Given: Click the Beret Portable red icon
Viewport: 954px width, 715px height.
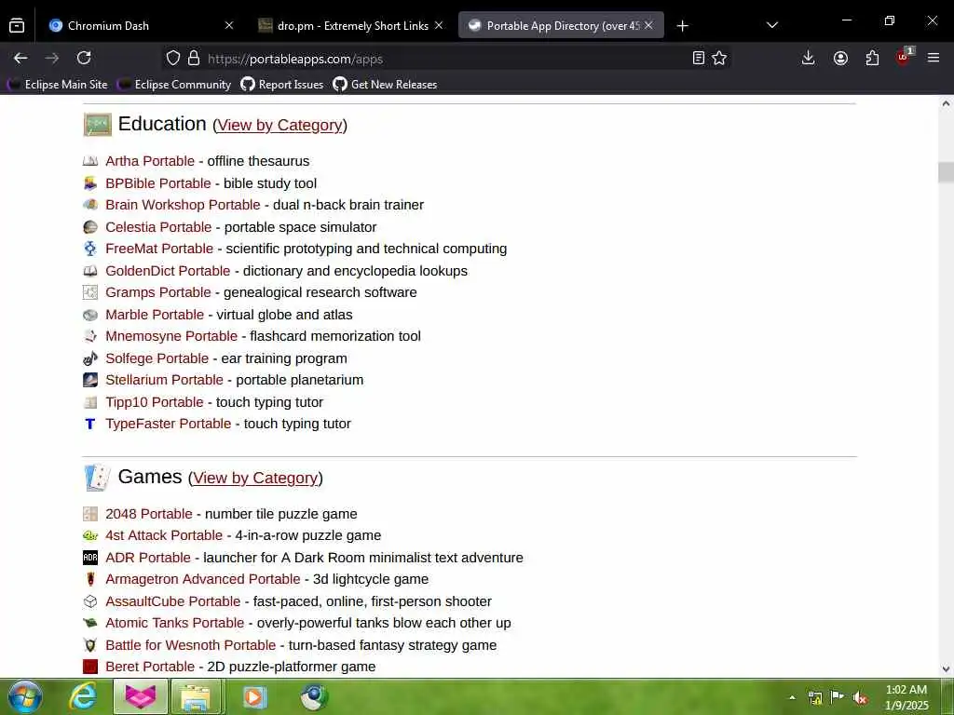Looking at the screenshot, I should point(90,667).
